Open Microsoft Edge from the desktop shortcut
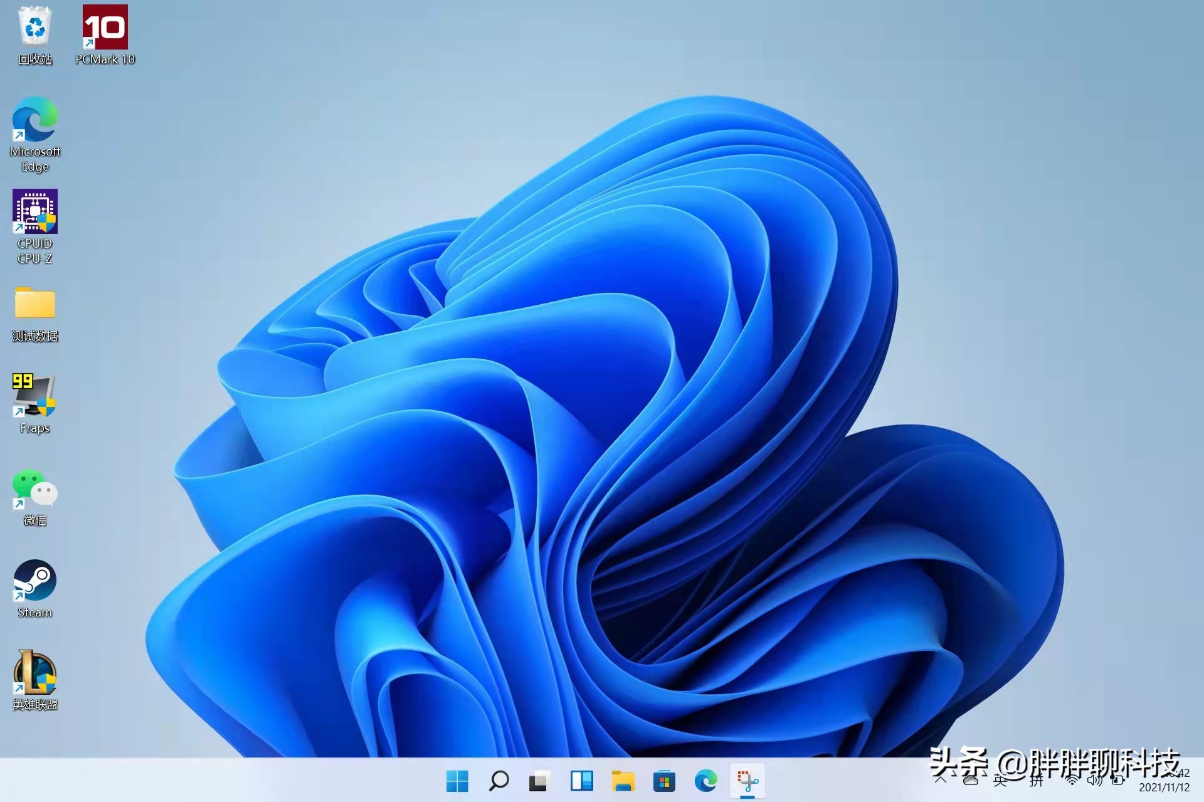The height and width of the screenshot is (802, 1204). [x=34, y=122]
